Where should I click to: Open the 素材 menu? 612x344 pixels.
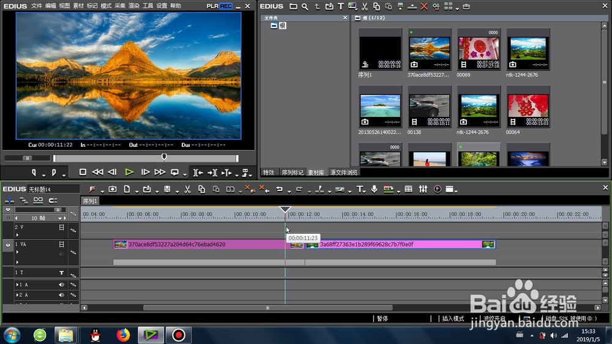tap(78, 6)
